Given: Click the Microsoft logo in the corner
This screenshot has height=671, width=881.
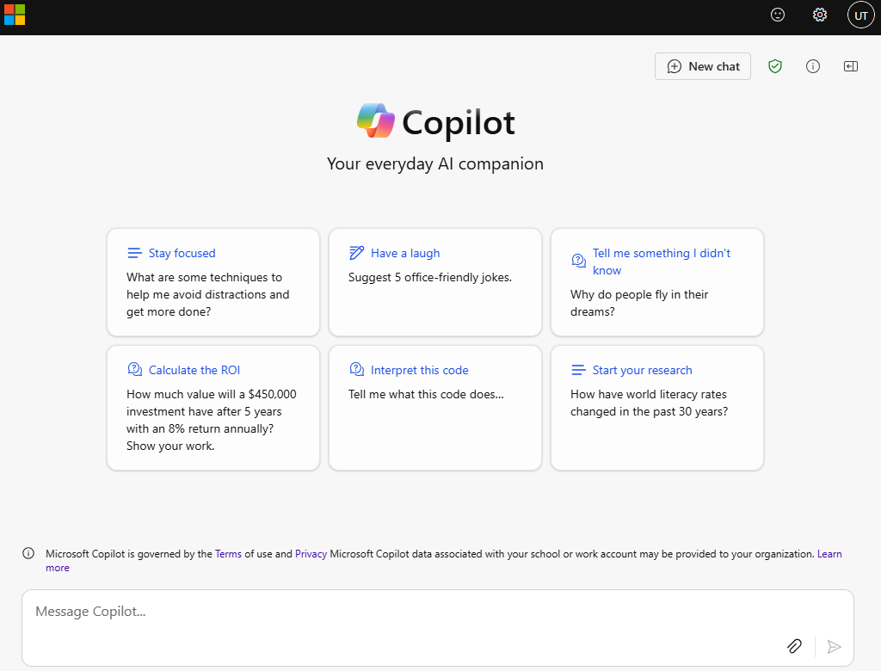Looking at the screenshot, I should (15, 15).
